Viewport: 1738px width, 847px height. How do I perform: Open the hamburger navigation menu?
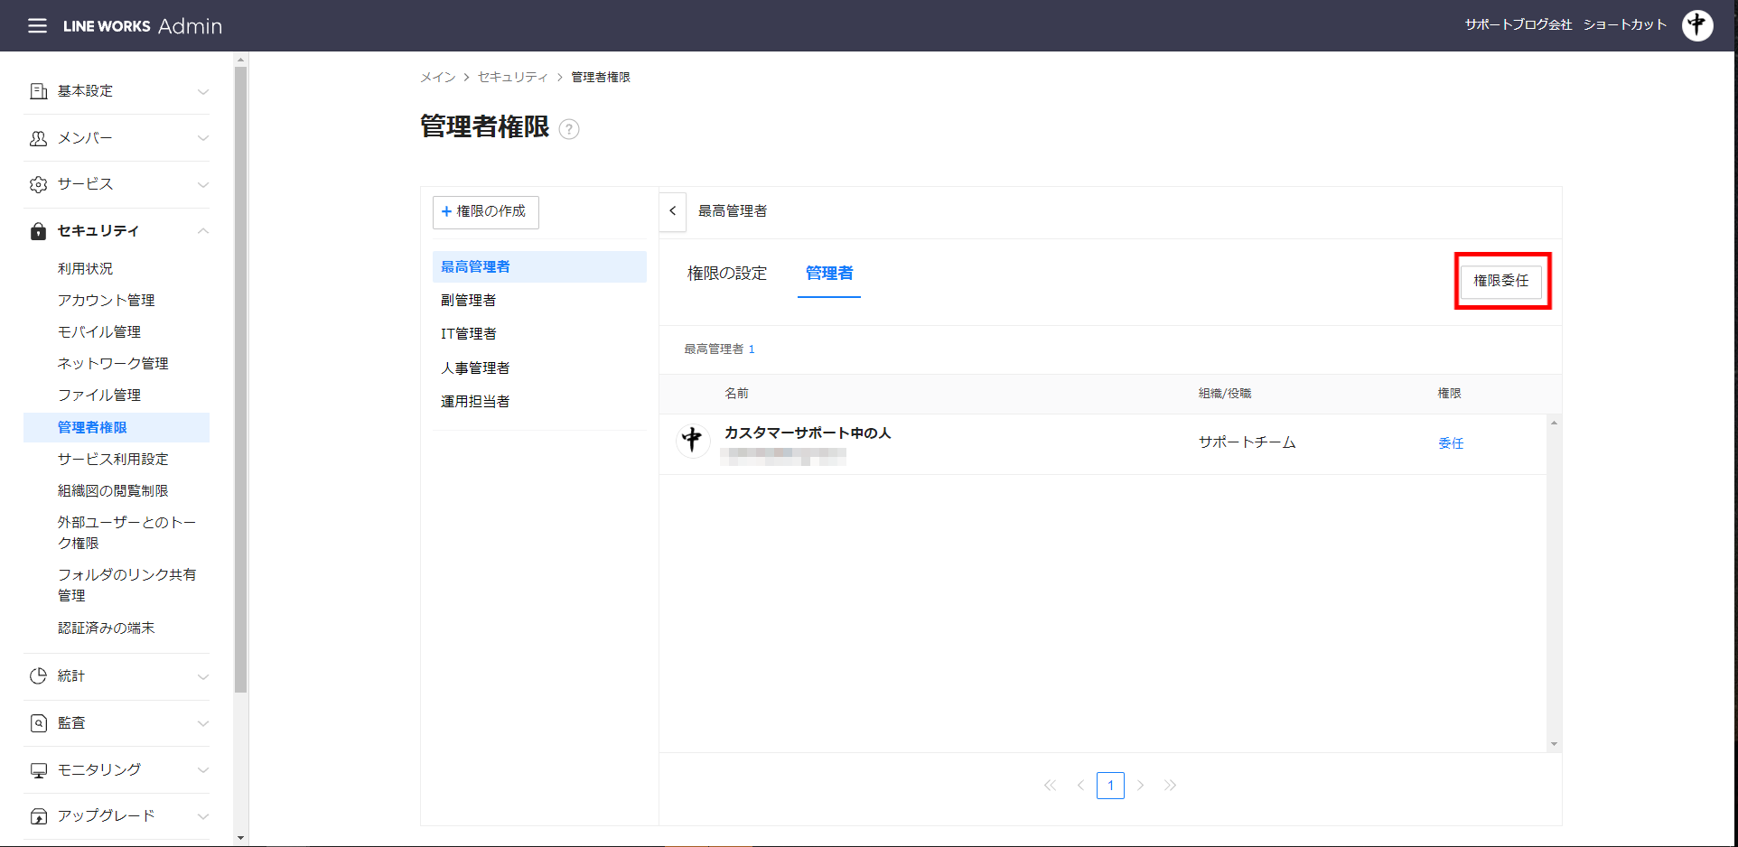(x=37, y=25)
